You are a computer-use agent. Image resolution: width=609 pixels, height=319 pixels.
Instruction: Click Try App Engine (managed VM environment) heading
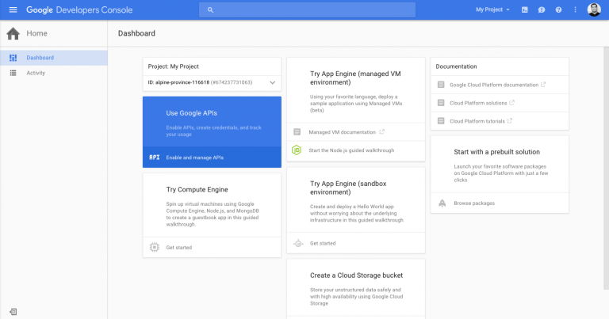coord(355,78)
